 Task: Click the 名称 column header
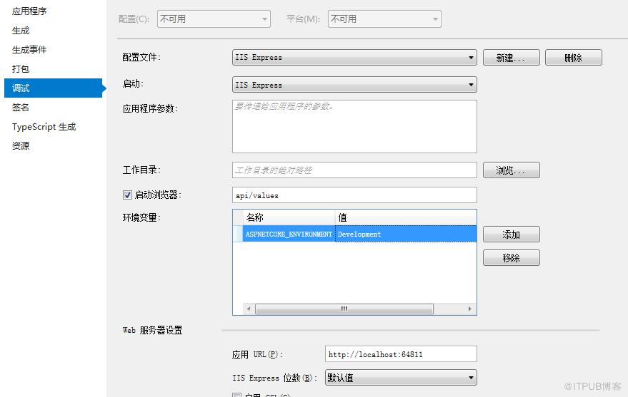click(x=289, y=217)
